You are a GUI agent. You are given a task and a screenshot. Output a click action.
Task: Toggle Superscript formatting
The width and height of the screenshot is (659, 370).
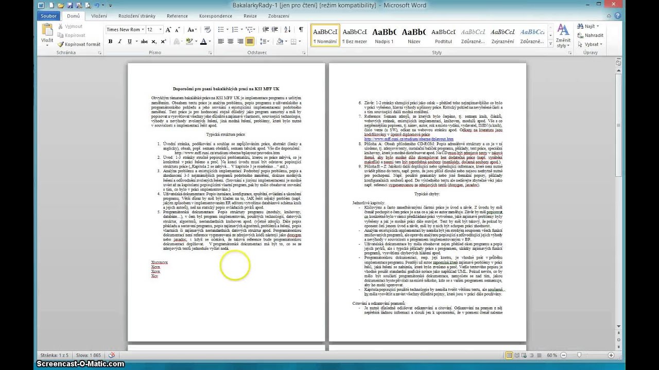tap(163, 42)
